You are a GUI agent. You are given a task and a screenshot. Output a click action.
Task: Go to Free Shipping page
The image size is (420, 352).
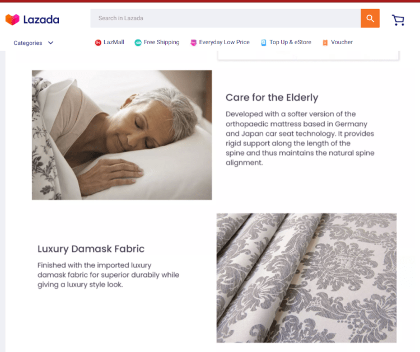pyautogui.click(x=161, y=43)
